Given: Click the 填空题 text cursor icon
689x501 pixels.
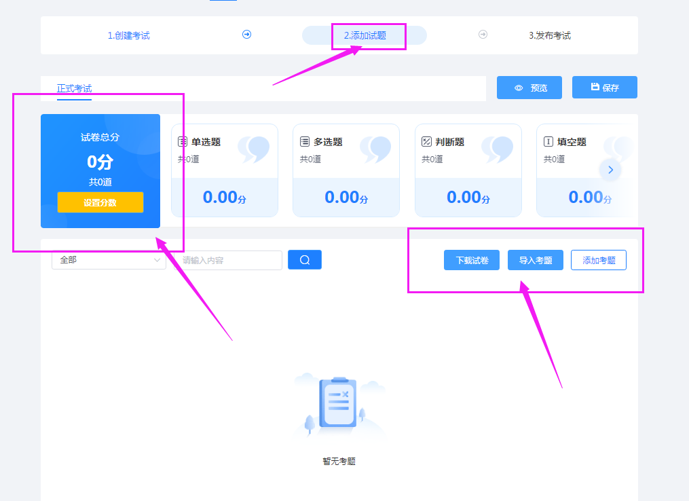Looking at the screenshot, I should (x=548, y=141).
